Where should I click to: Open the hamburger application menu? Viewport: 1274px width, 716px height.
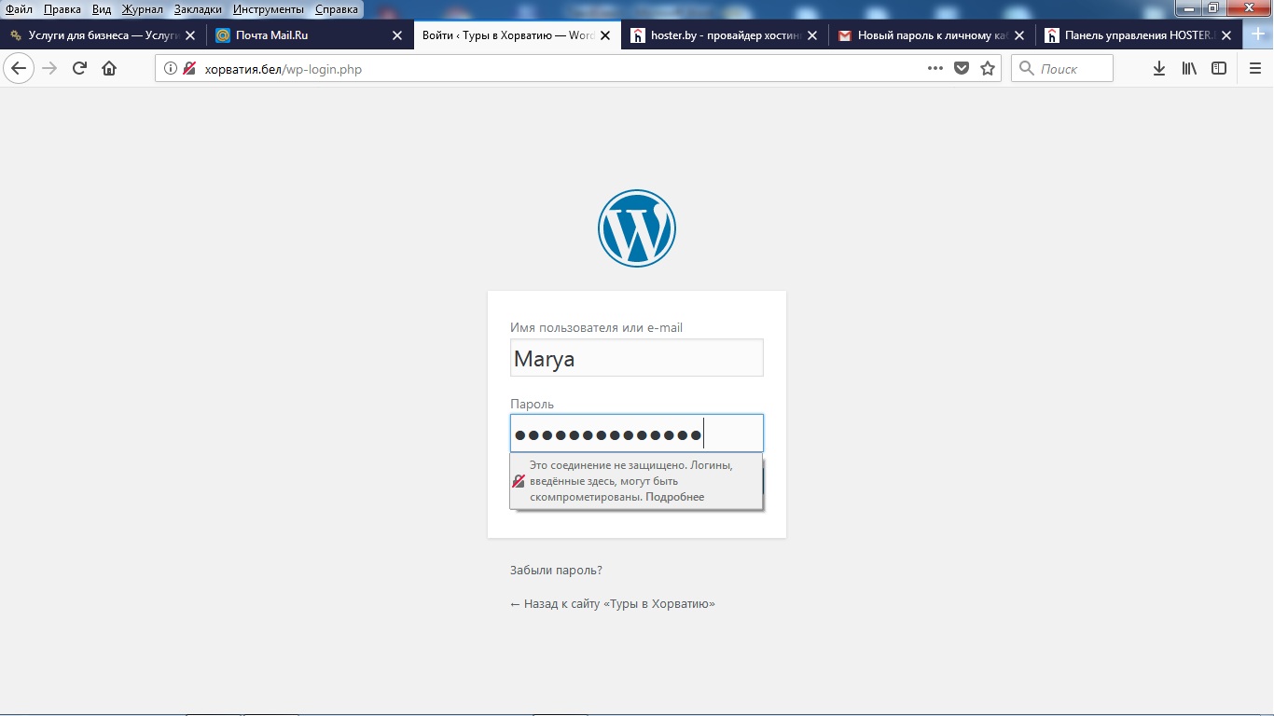pyautogui.click(x=1255, y=68)
